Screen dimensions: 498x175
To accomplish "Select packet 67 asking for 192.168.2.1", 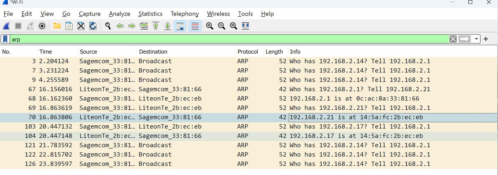I will (249, 89).
